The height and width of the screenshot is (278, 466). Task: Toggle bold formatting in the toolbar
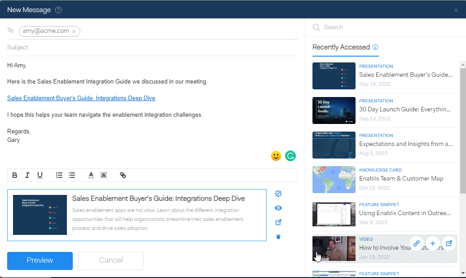point(14,175)
